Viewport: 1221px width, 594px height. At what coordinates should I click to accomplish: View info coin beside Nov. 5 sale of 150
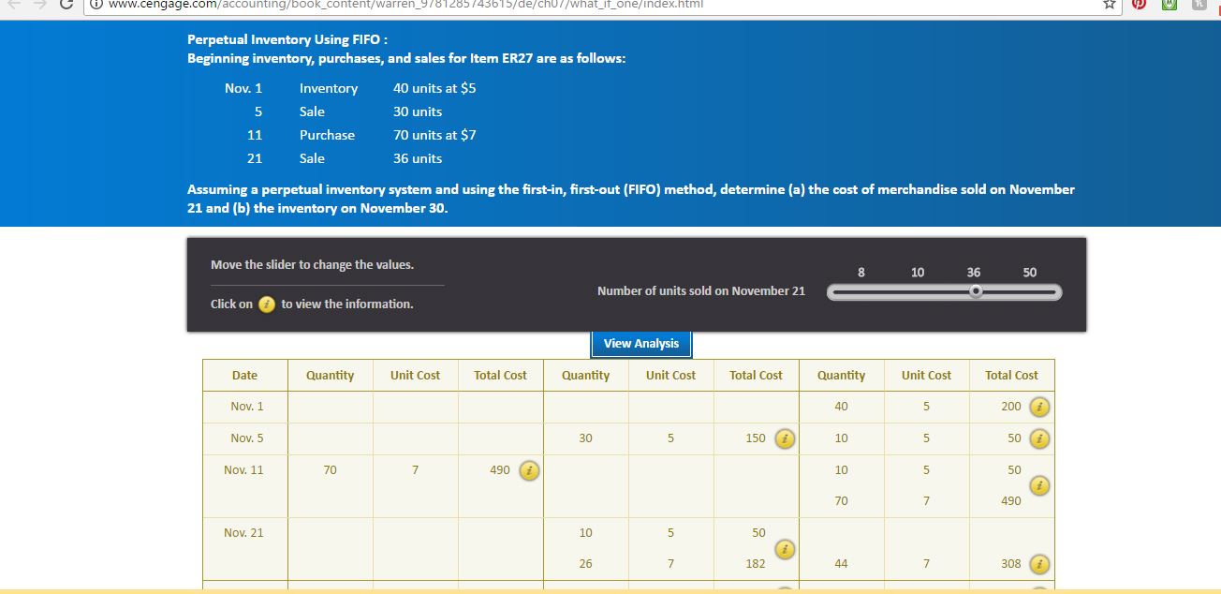tap(785, 438)
